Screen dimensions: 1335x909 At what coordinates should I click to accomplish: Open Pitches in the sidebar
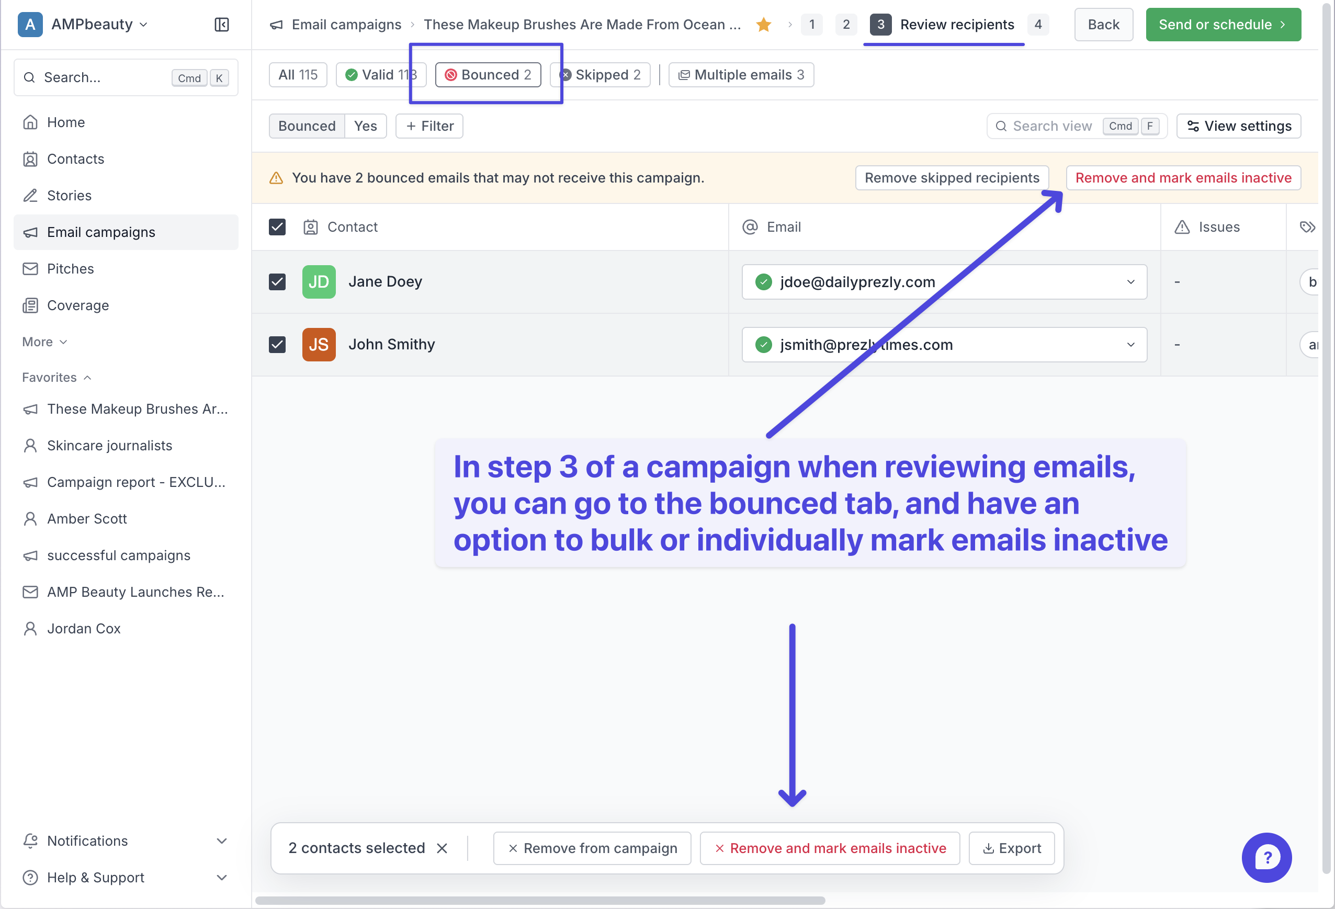click(x=70, y=269)
